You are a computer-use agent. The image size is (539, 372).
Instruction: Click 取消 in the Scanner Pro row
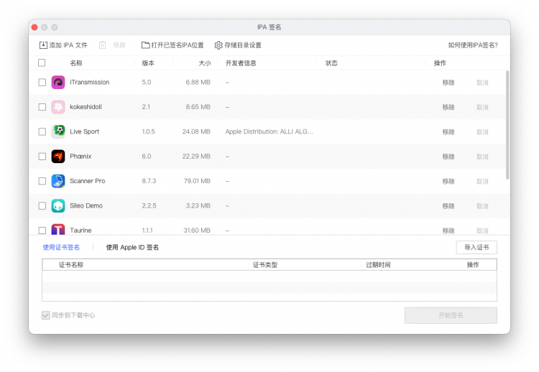(482, 182)
